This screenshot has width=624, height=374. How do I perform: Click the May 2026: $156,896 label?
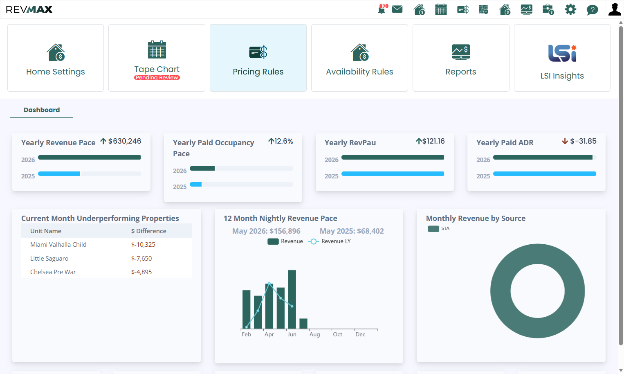pos(266,231)
